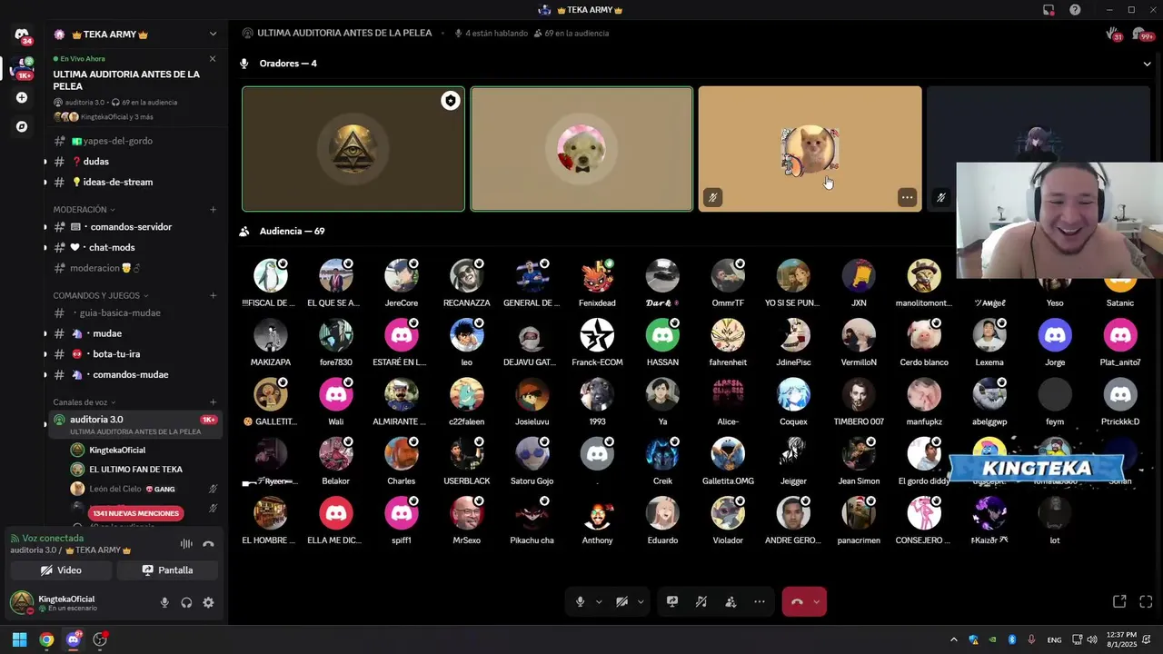Add channel to Canales de voz category

pyautogui.click(x=214, y=402)
